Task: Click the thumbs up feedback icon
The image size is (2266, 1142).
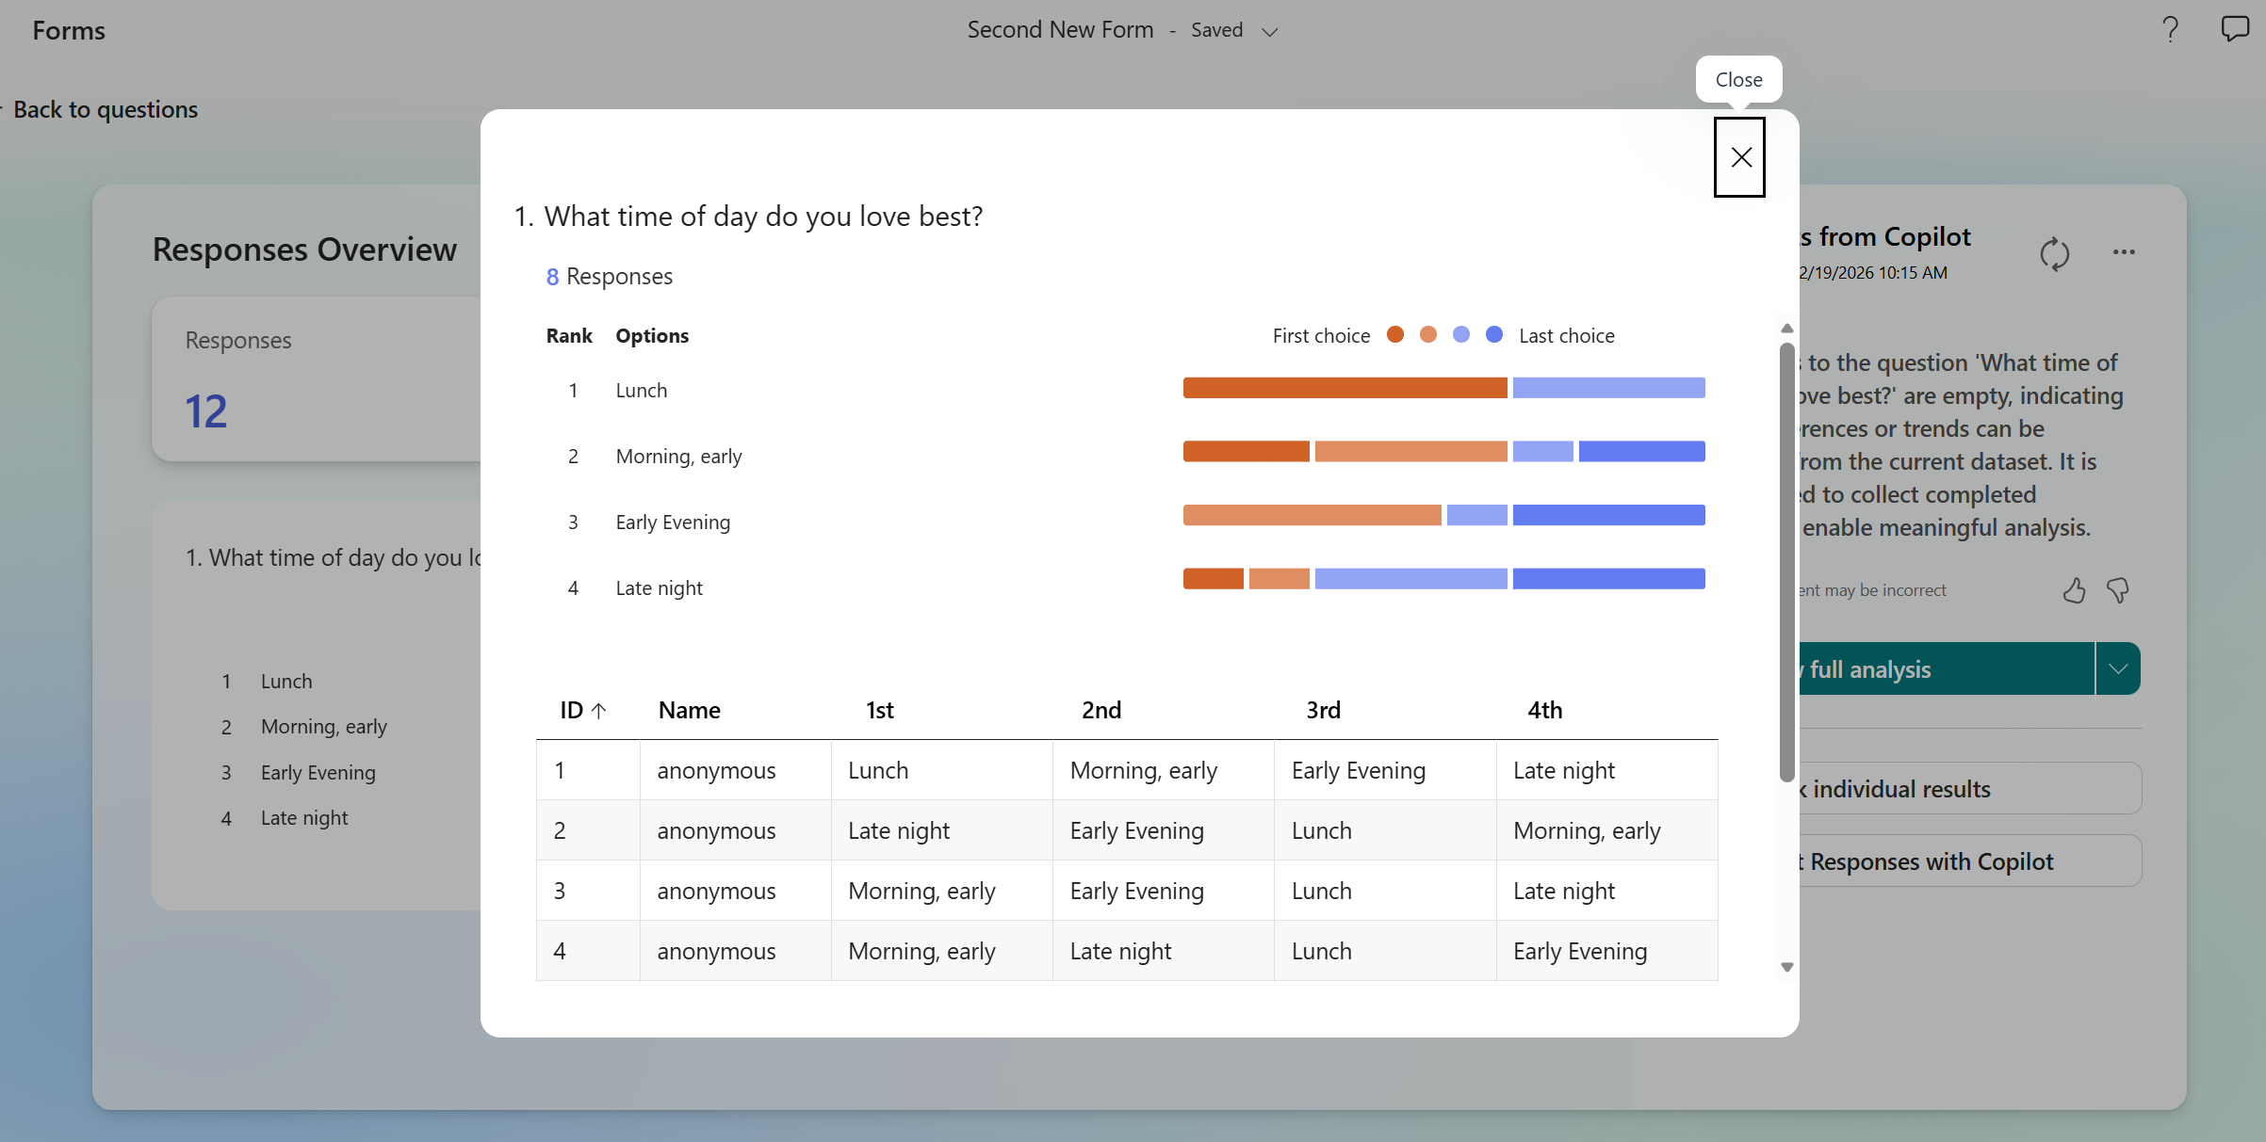Action: [x=2074, y=590]
